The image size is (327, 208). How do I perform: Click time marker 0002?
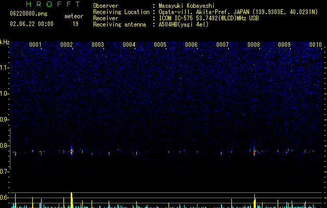[67, 45]
